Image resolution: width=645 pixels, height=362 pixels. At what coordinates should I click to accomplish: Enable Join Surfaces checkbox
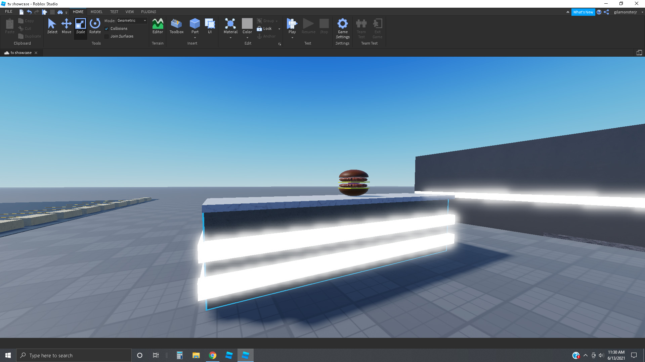point(106,37)
